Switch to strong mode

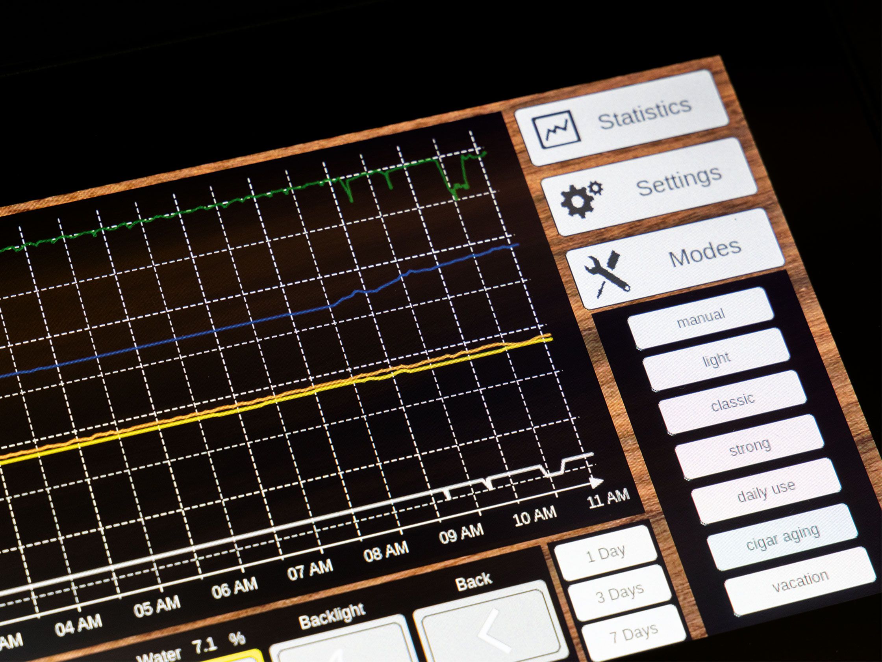click(x=750, y=447)
